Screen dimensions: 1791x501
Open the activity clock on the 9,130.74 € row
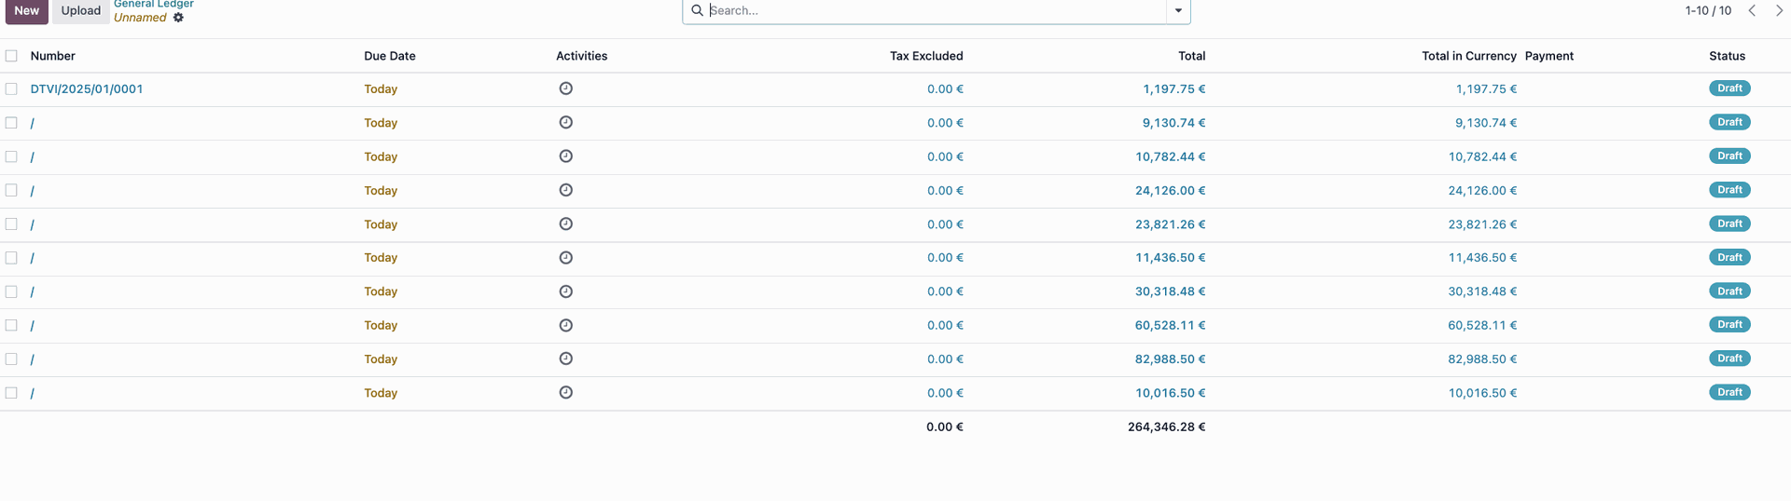coord(565,122)
